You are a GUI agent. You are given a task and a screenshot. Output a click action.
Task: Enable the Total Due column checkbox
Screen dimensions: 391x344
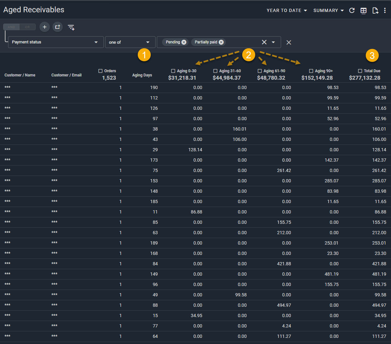tap(360, 71)
